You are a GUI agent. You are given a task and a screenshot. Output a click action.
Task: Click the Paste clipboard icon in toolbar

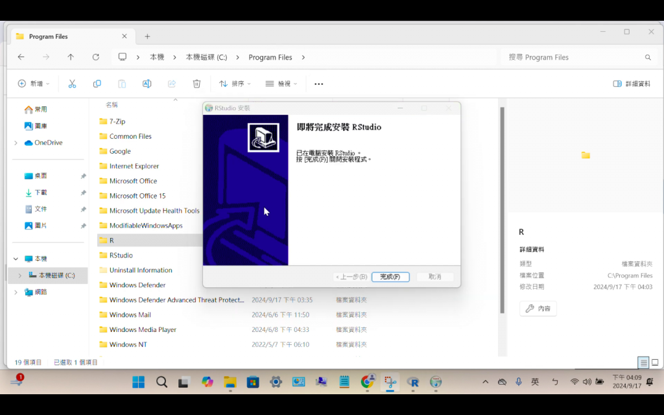tap(122, 84)
